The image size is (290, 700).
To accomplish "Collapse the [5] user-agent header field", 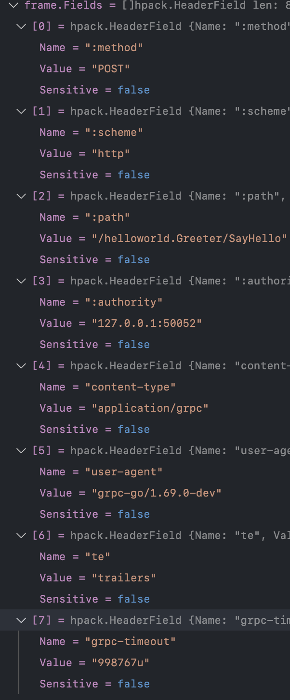I will pyautogui.click(x=21, y=450).
